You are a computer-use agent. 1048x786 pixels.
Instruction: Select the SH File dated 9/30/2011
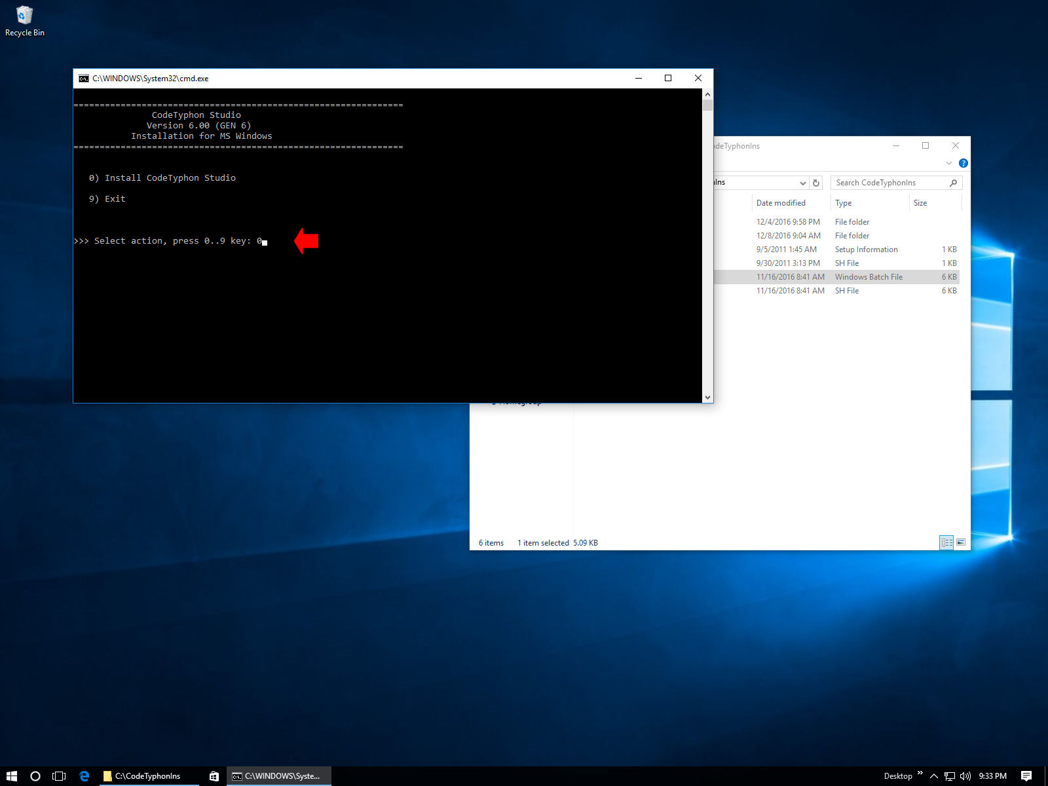[x=836, y=263]
